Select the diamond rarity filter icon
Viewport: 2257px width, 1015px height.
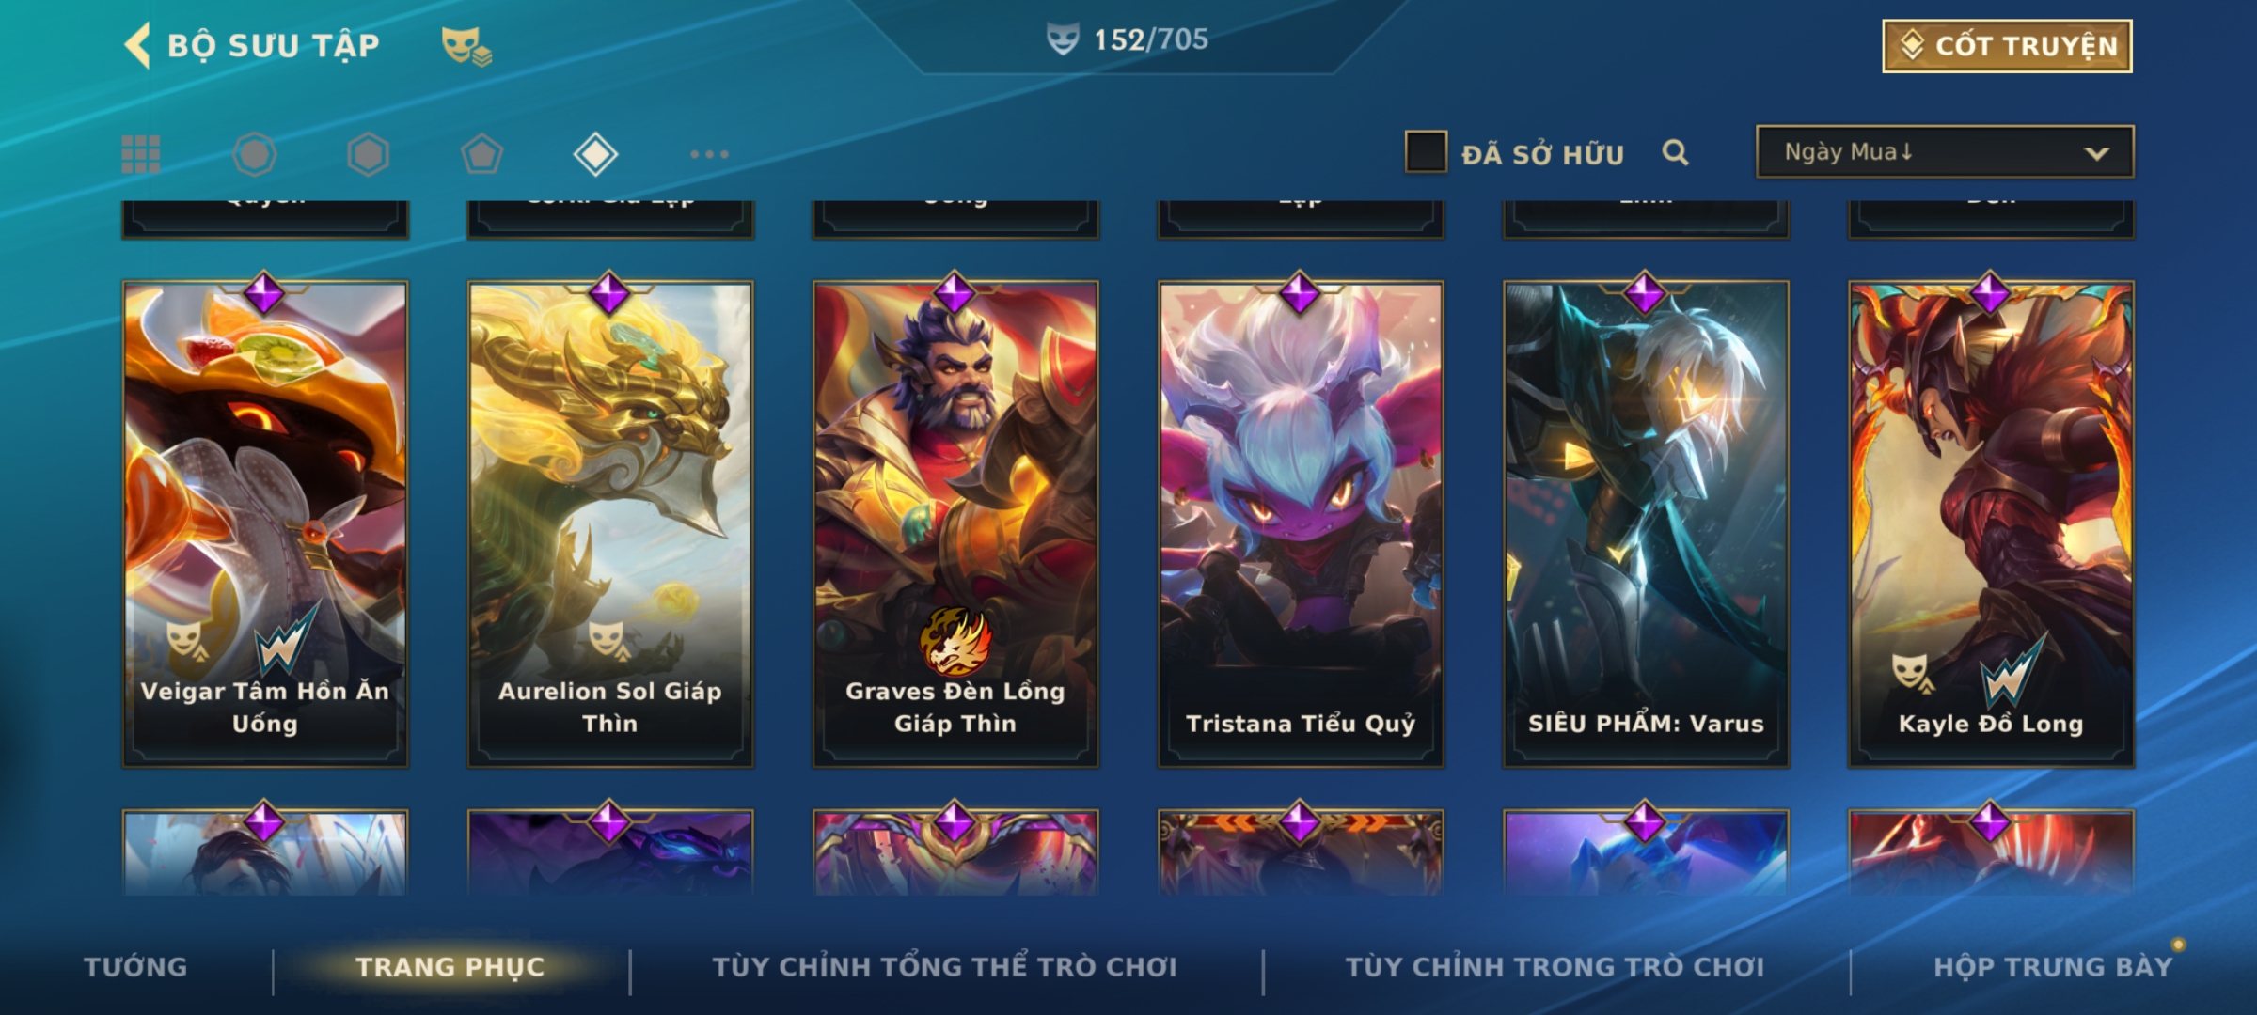(595, 154)
